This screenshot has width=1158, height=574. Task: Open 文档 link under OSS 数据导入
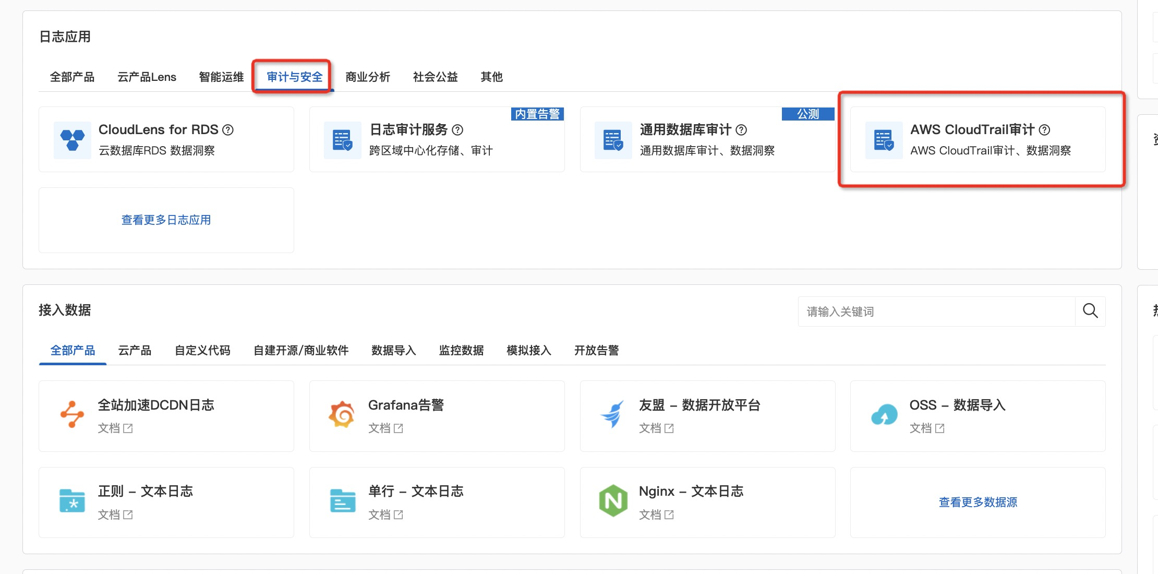[921, 428]
